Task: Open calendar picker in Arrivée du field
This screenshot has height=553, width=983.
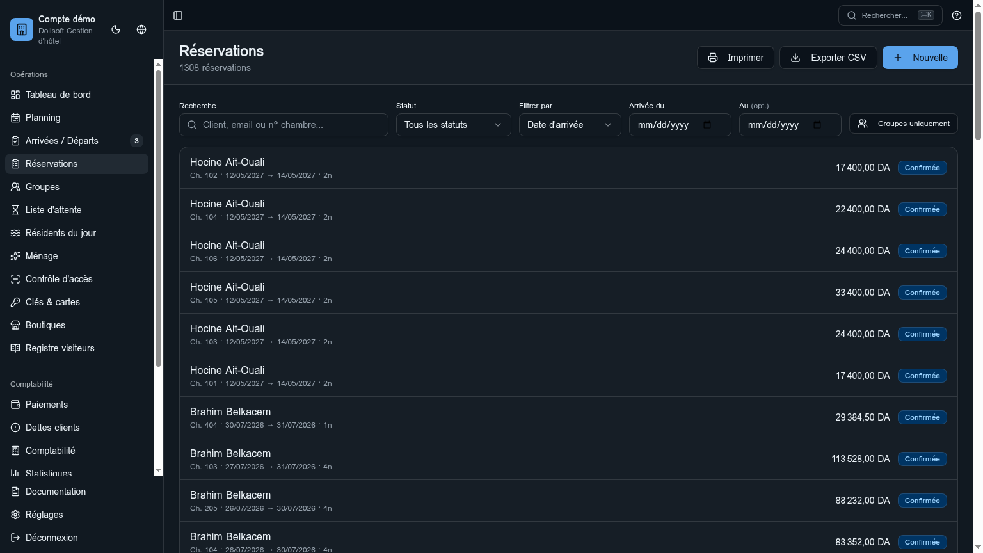Action: (707, 125)
